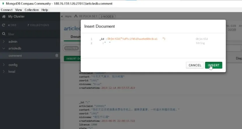Collapse sidebar using the arrow toggle
The width and height of the screenshot is (242, 129).
tap(62, 16)
